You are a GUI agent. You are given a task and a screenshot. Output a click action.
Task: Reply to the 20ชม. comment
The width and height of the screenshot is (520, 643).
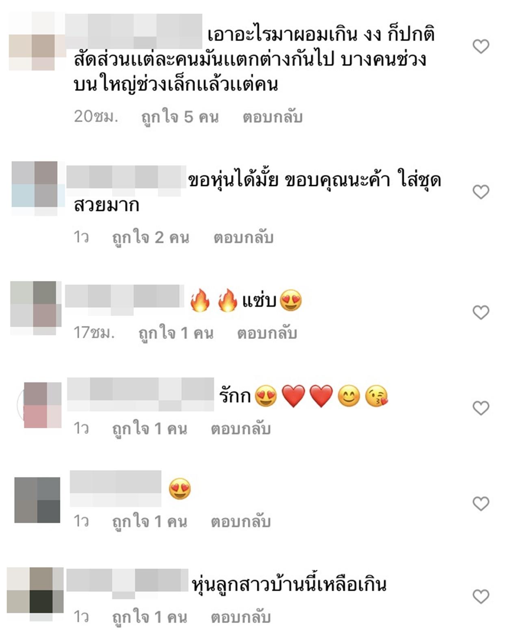[273, 117]
